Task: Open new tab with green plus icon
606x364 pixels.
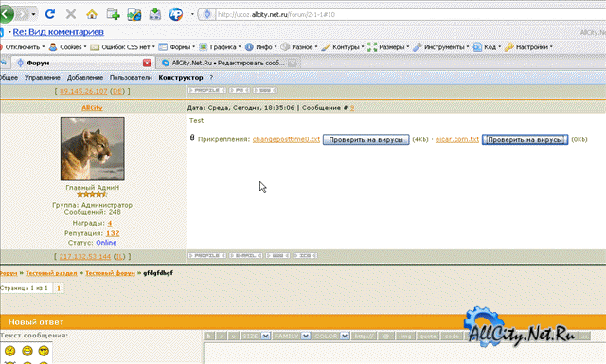Action: tap(114, 14)
